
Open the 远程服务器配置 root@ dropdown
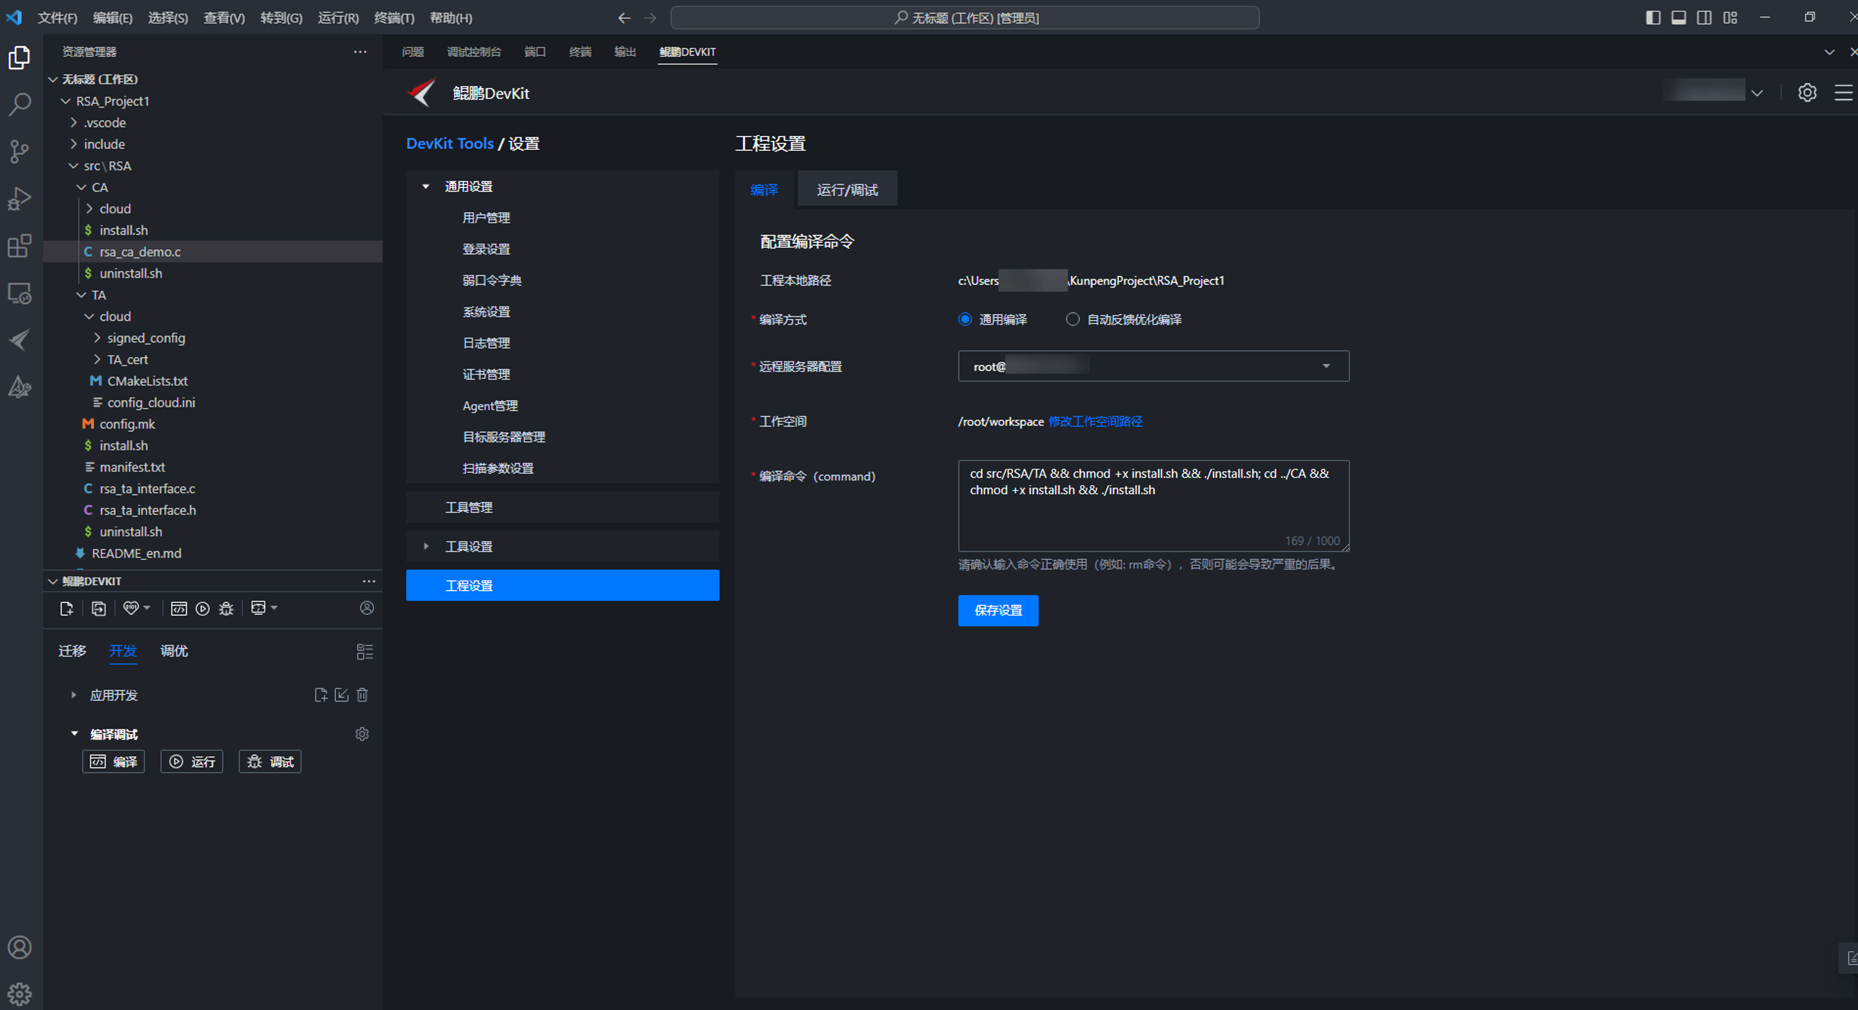(x=1153, y=366)
